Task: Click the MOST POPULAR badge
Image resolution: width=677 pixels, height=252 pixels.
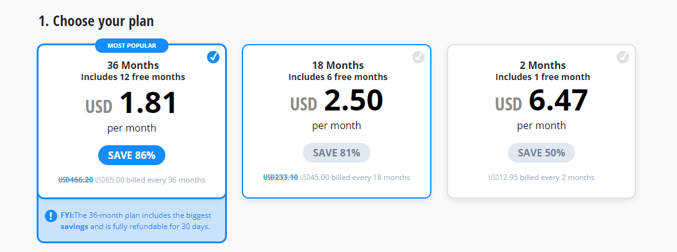Action: coord(132,45)
